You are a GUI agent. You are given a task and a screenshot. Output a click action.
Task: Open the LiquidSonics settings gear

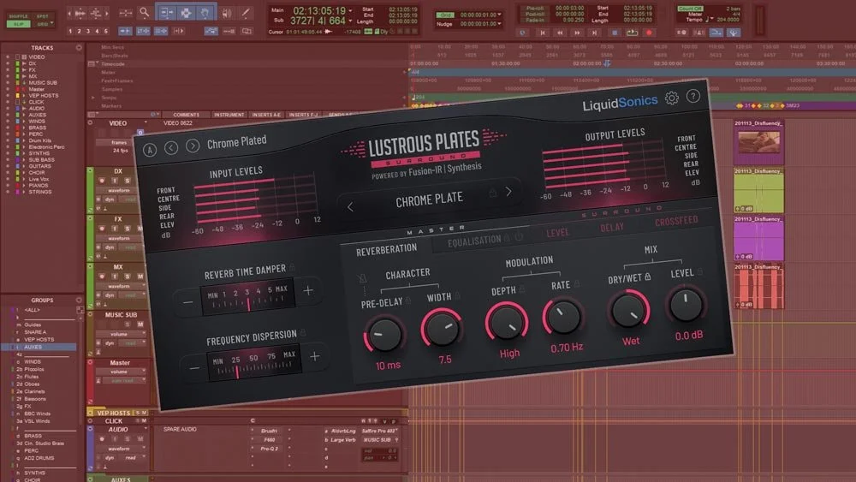pyautogui.click(x=671, y=98)
